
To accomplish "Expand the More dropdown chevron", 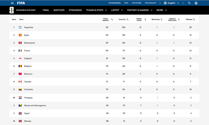I will pos(166,10).
